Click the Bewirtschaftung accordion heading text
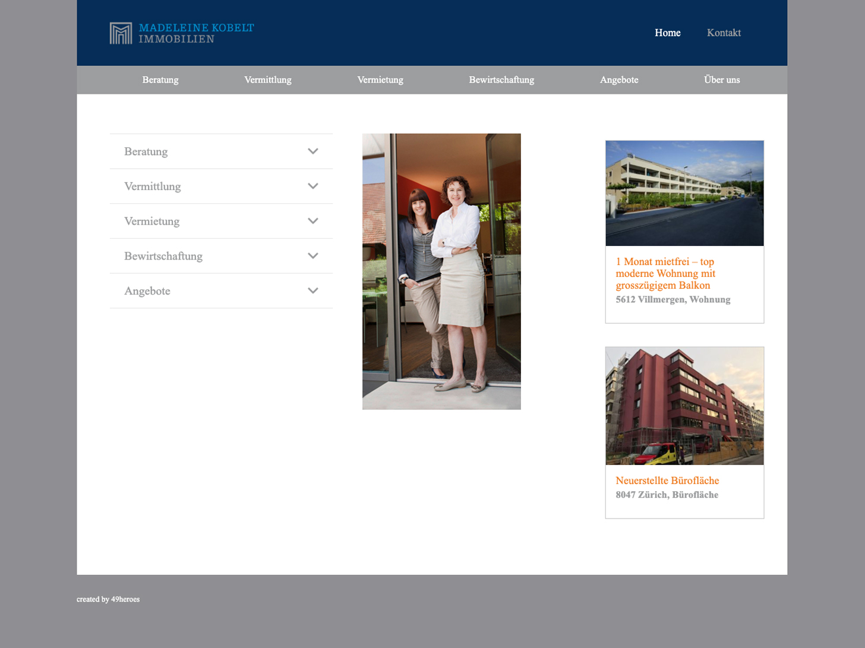Screen dimensions: 865x648 coord(163,256)
